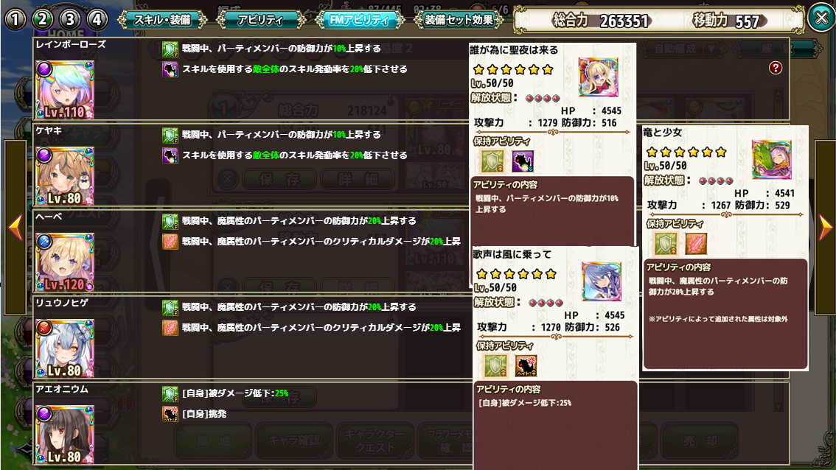The image size is (836, 470).
Task: Click the taunt cat icon under 歌声は風に乗って
Action: click(x=526, y=366)
